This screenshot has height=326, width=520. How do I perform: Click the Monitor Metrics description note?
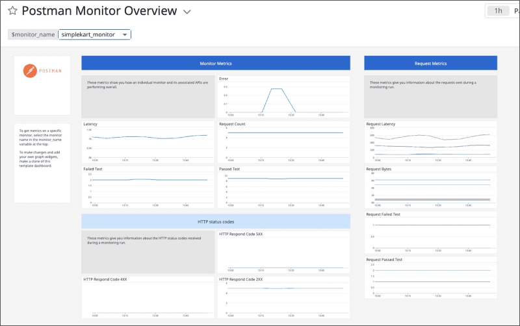(x=148, y=97)
